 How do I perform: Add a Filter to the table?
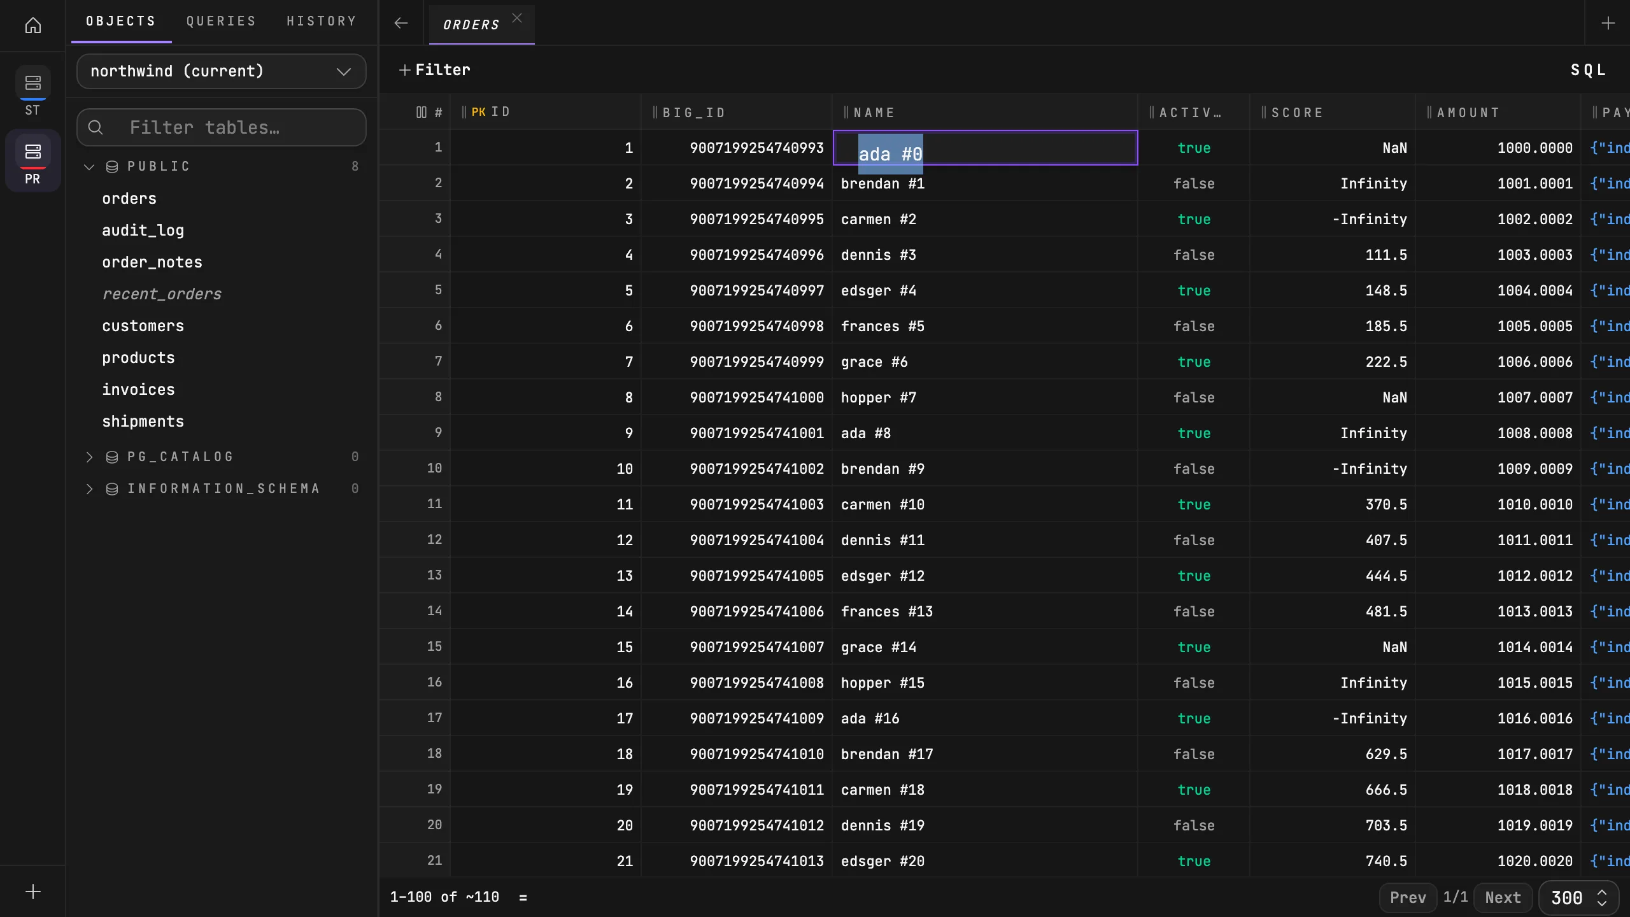434,70
